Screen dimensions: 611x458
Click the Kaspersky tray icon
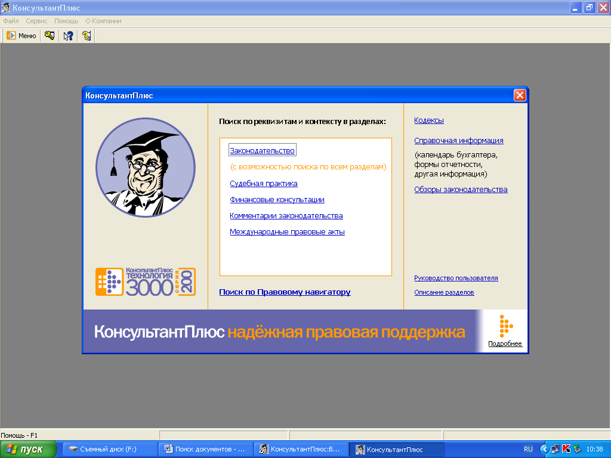coord(566,450)
